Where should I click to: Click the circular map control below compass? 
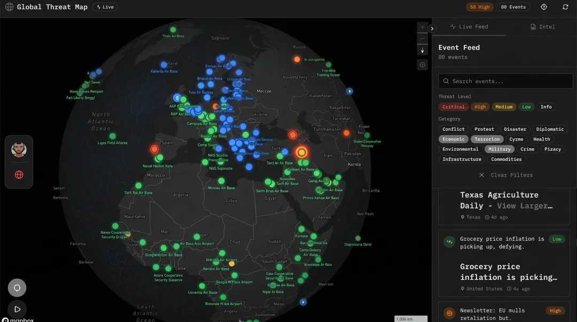[x=423, y=65]
